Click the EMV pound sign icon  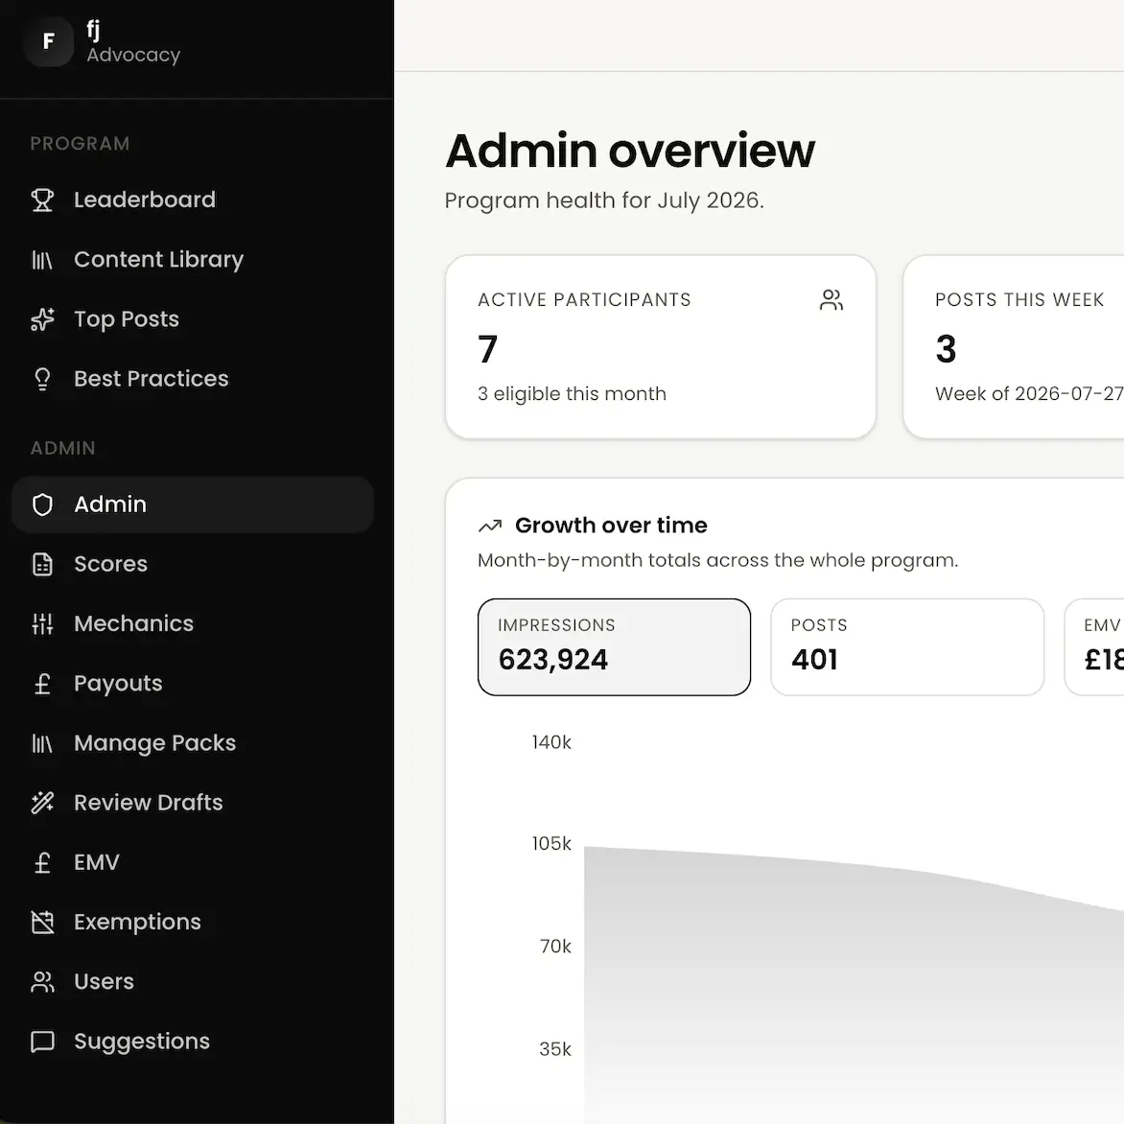point(42,862)
